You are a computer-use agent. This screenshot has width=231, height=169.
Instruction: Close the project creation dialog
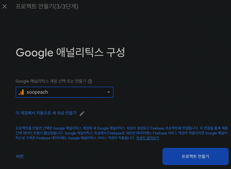(5, 6)
